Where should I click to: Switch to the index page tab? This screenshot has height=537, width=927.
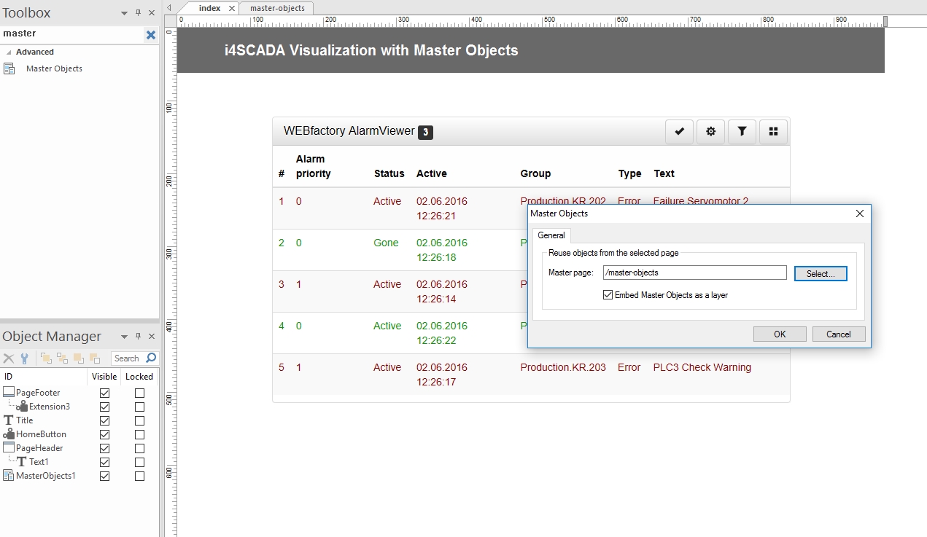(209, 8)
